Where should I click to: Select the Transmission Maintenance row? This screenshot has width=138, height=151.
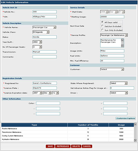[x=68, y=132]
